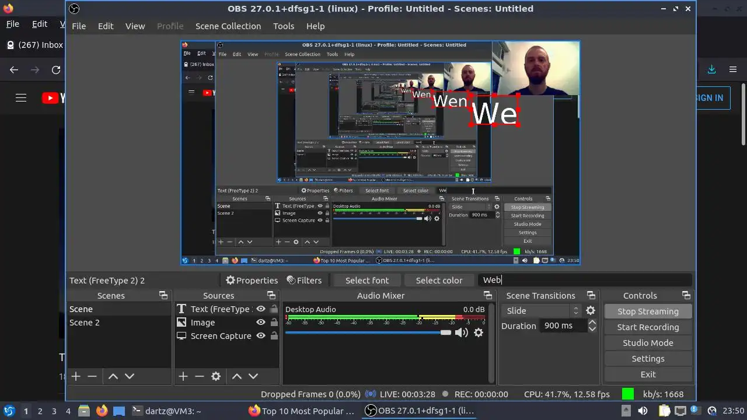Move source down with Sources panel down arrow
The width and height of the screenshot is (747, 420).
point(253,376)
